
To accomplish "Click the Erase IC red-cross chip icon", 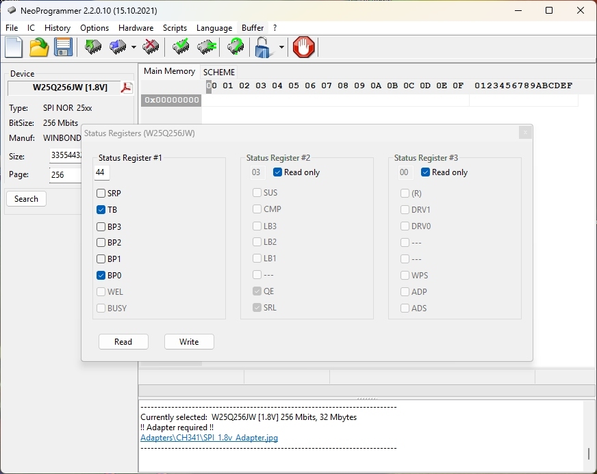I will coord(151,47).
